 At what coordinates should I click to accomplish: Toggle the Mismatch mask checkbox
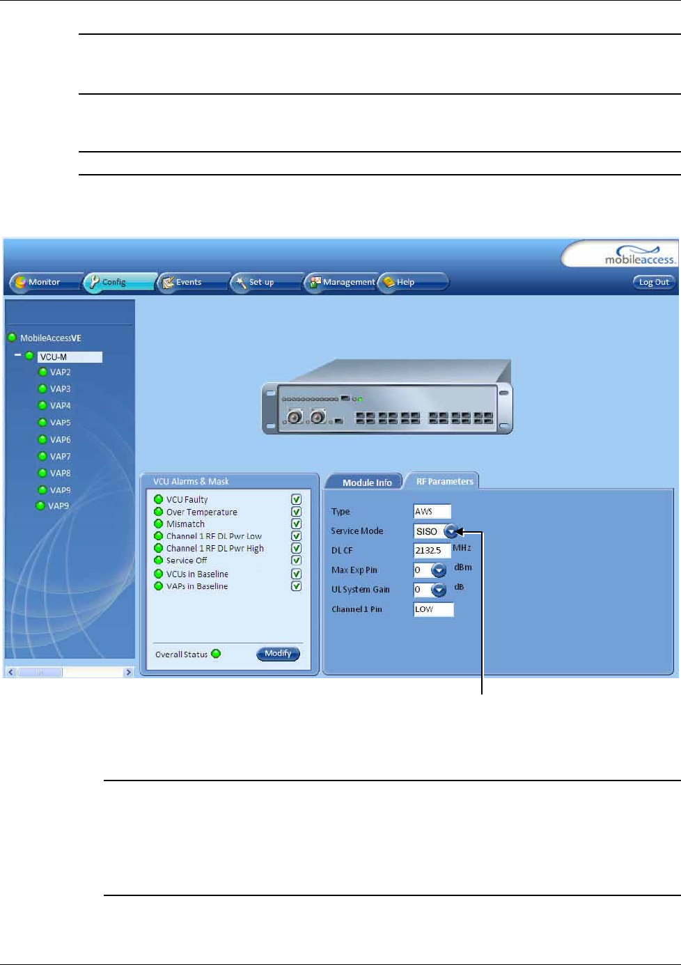pos(296,524)
